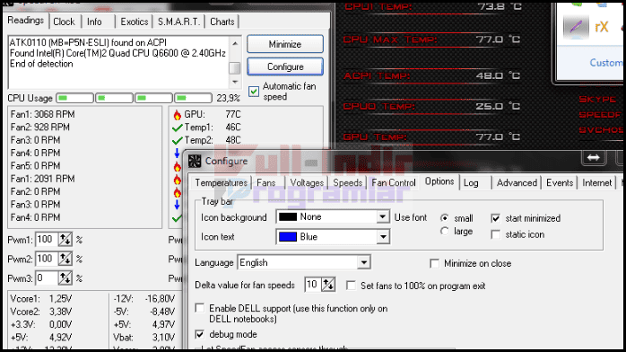Click the green check icon beside Temp1
626x352 pixels.
click(x=178, y=128)
